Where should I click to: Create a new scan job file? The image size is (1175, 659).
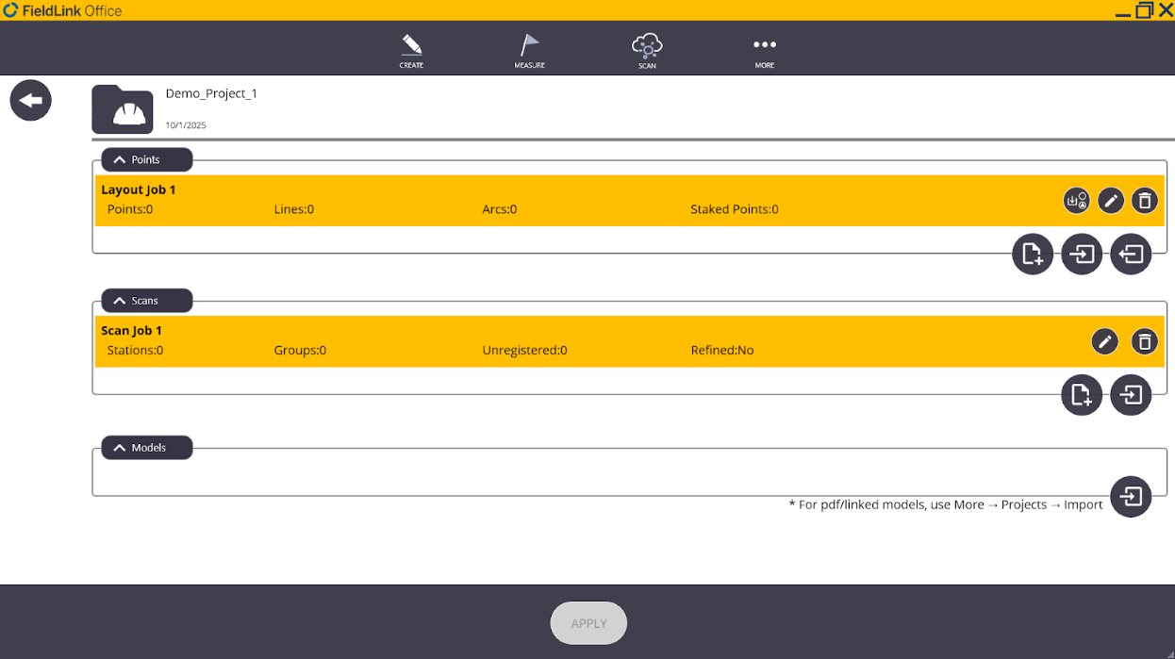tap(1082, 395)
